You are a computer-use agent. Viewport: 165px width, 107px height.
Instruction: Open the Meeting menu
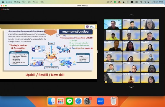click(x=17, y=2)
